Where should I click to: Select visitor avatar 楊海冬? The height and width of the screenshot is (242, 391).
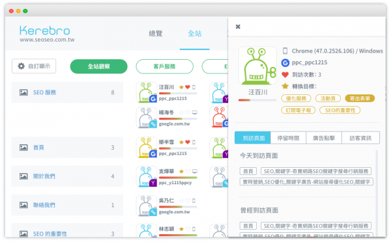point(147,118)
